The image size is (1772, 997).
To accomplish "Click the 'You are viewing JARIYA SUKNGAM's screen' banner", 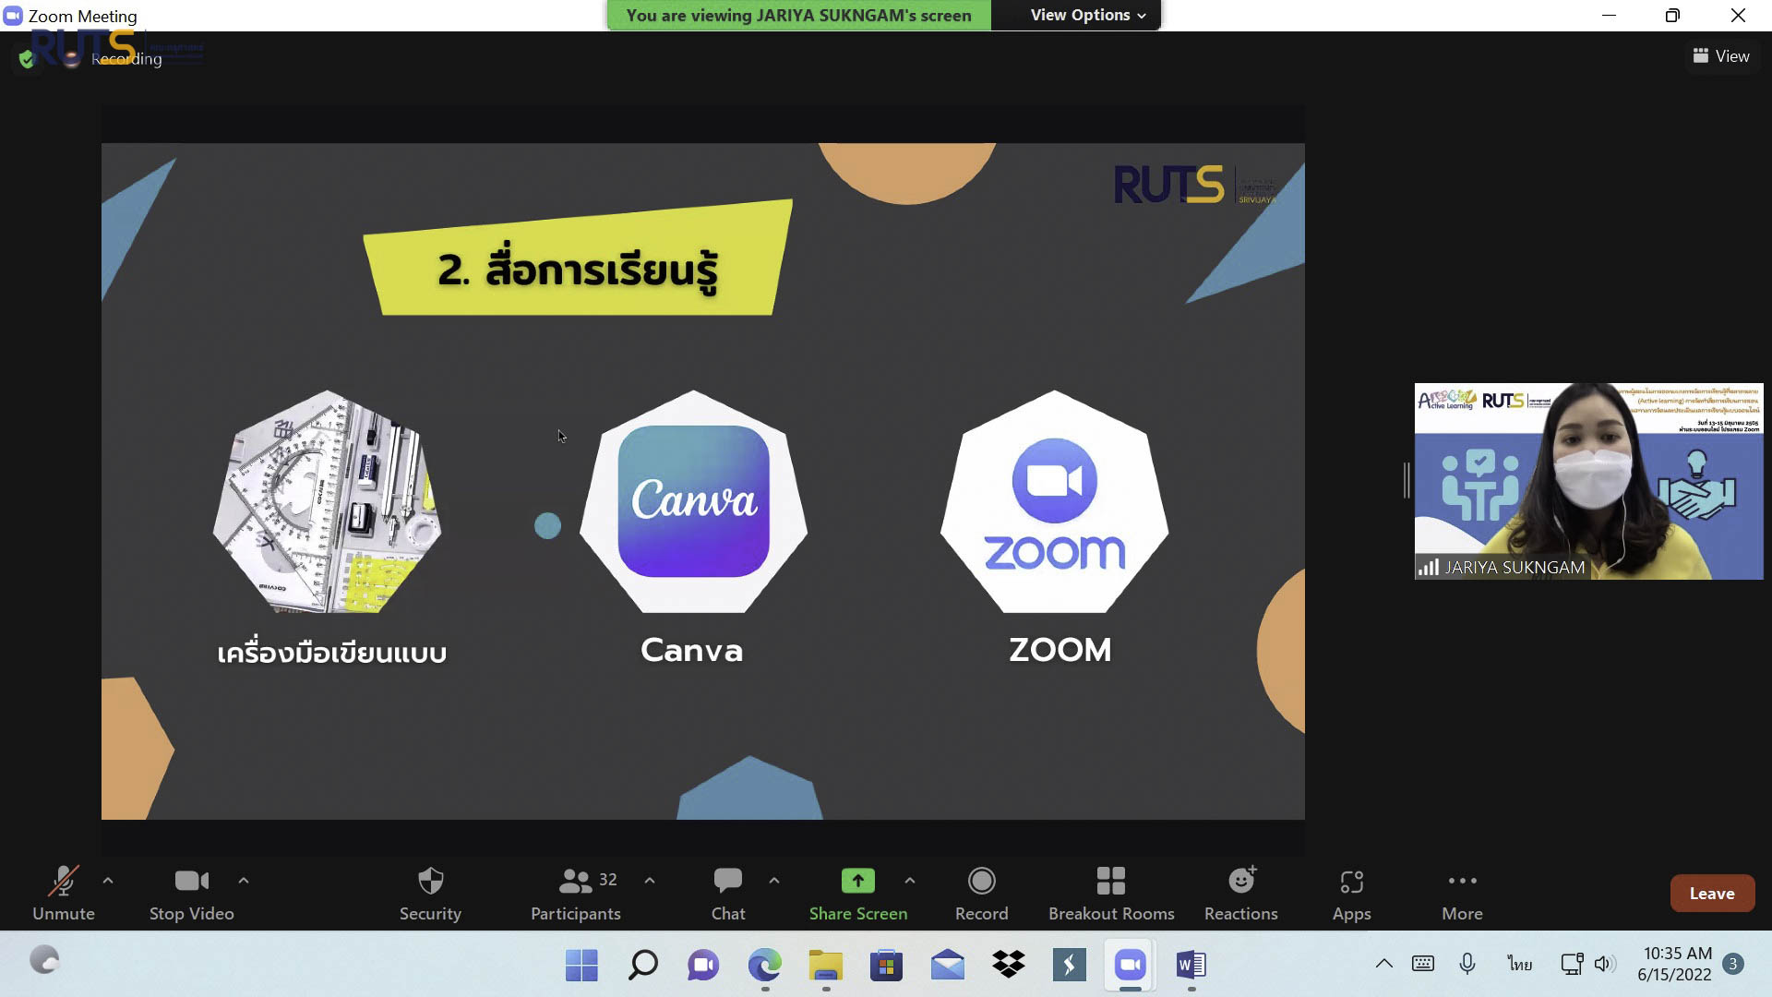I will (798, 15).
